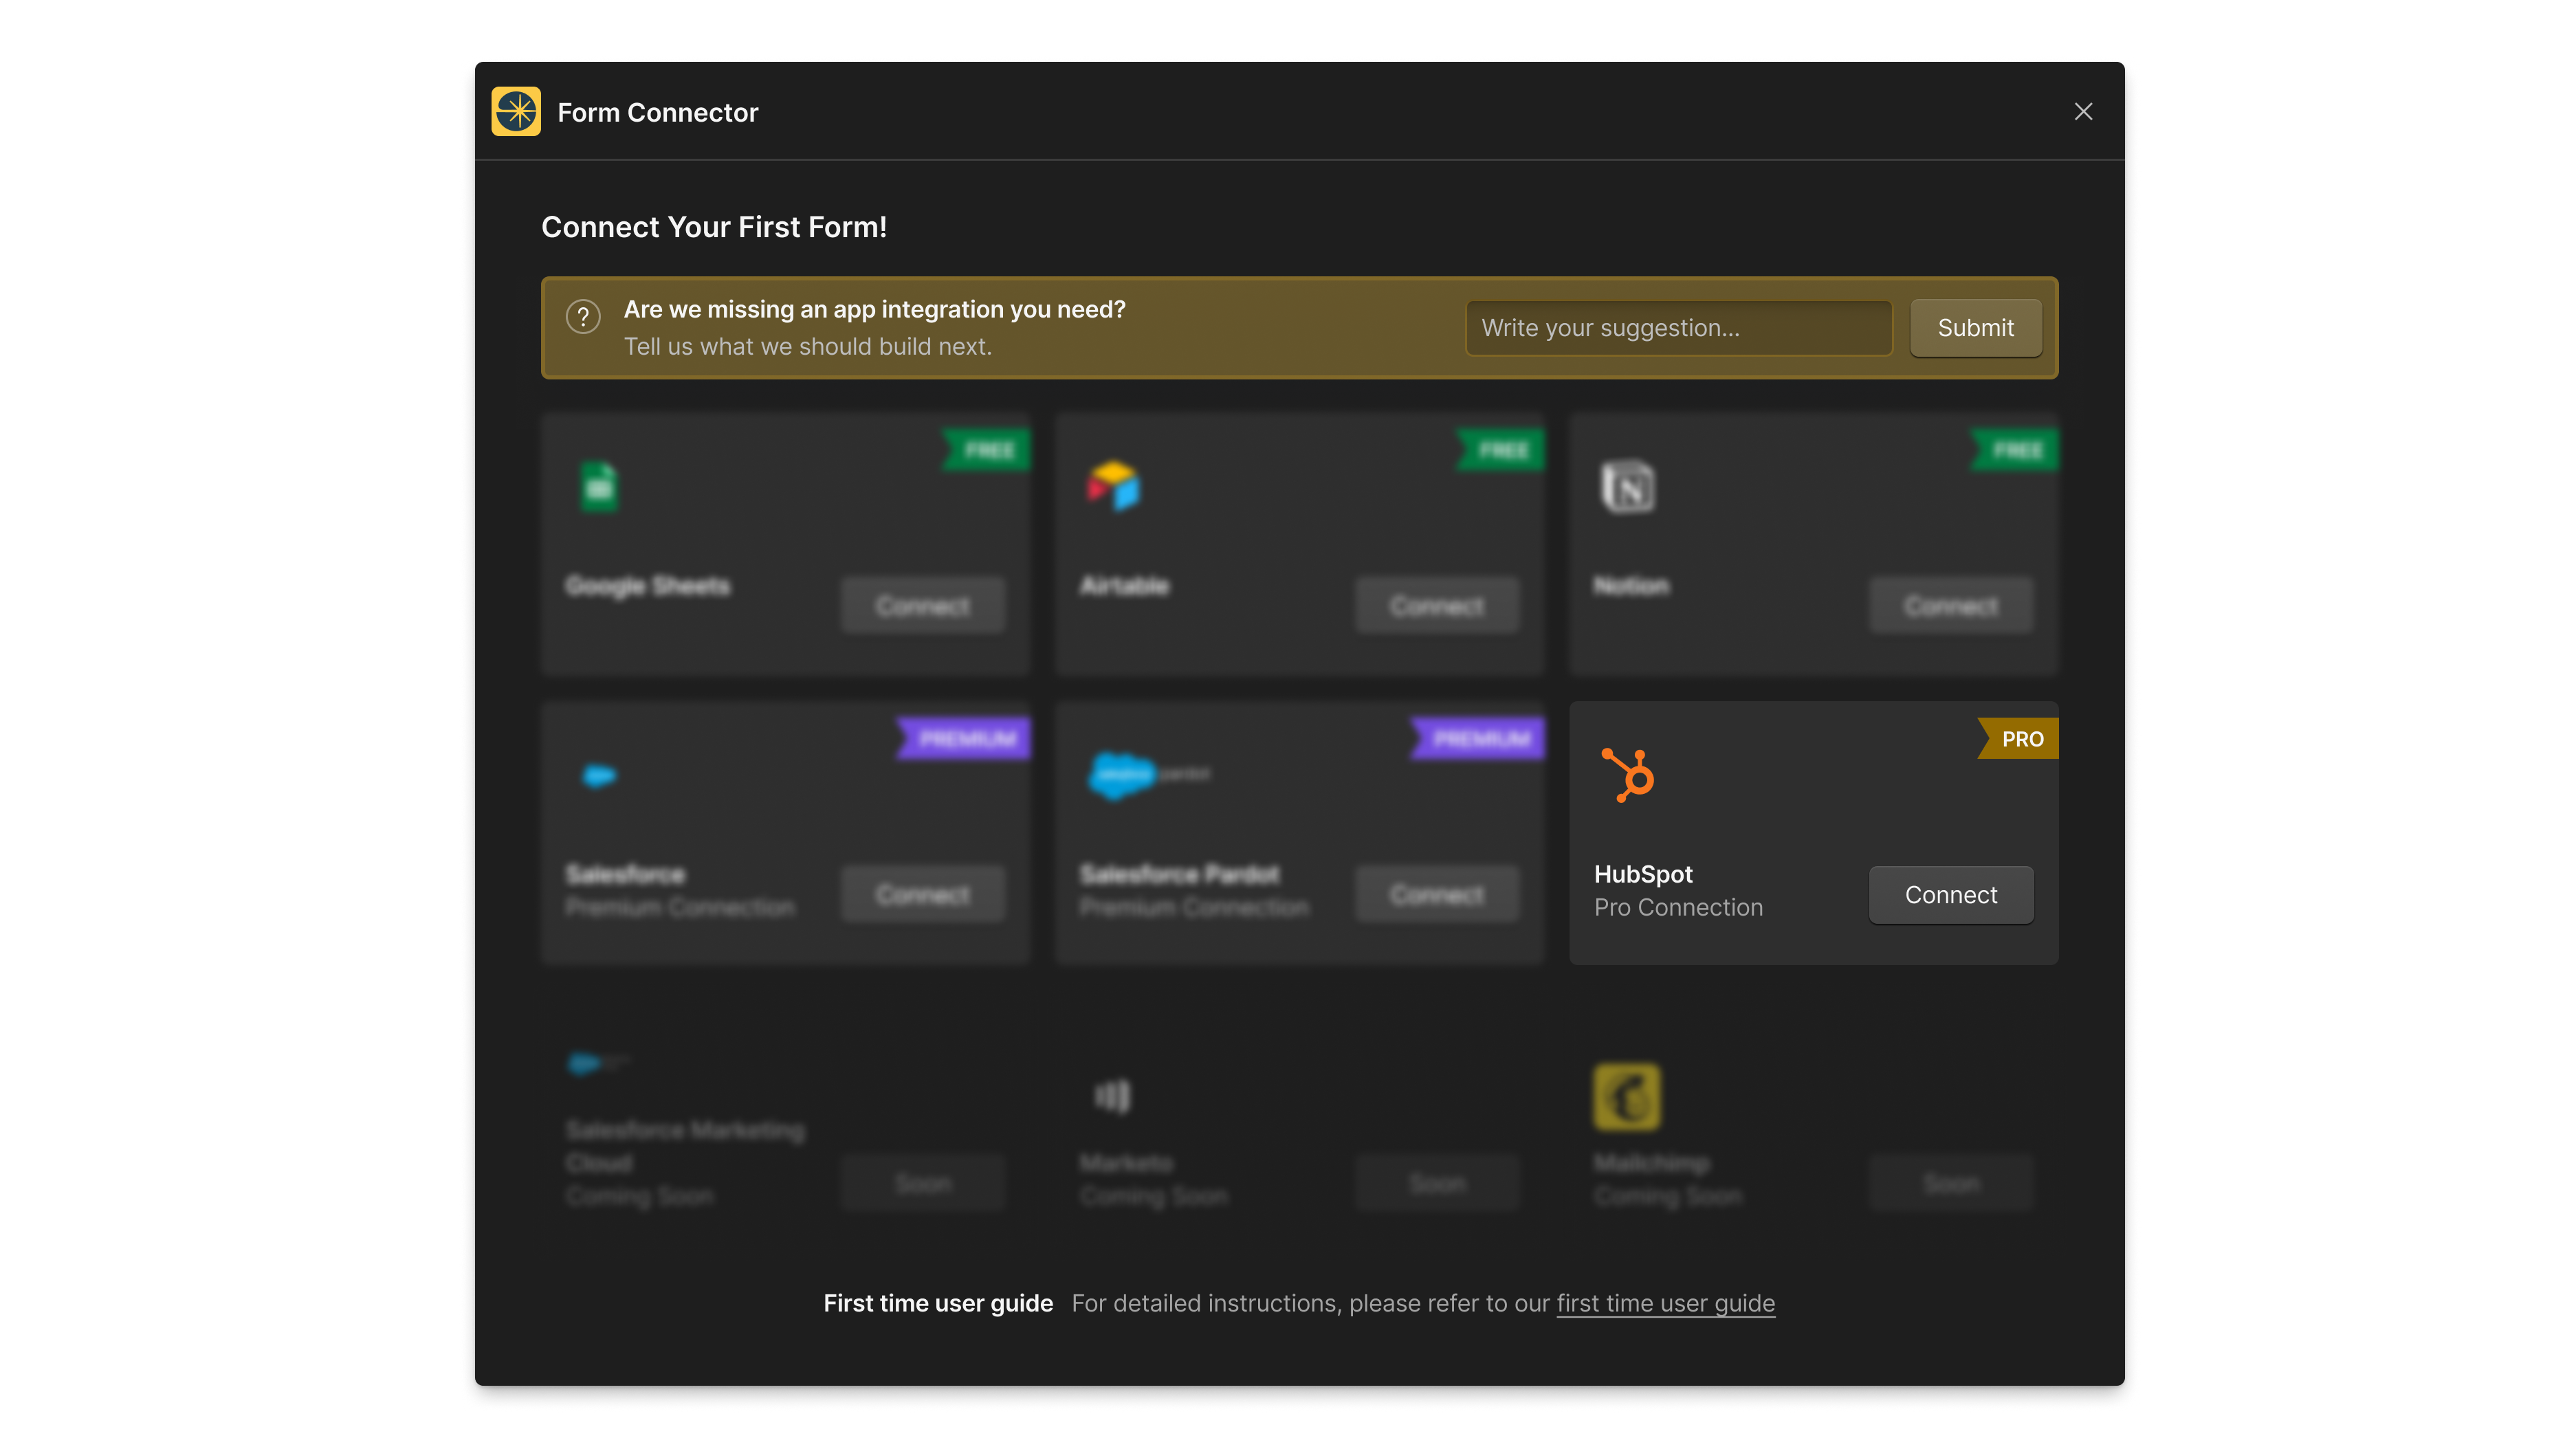The height and width of the screenshot is (1449, 2576).
Task: Click the question mark help icon
Action: click(583, 317)
